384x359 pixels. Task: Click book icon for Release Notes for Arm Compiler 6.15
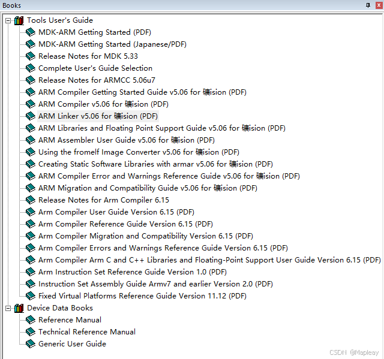(x=31, y=200)
